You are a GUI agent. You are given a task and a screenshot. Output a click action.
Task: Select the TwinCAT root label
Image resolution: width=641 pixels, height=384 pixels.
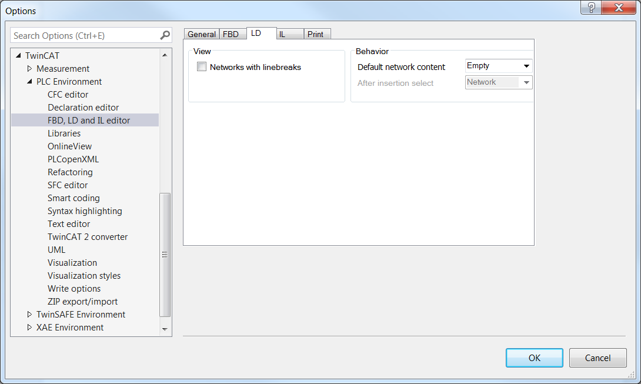[x=42, y=56]
